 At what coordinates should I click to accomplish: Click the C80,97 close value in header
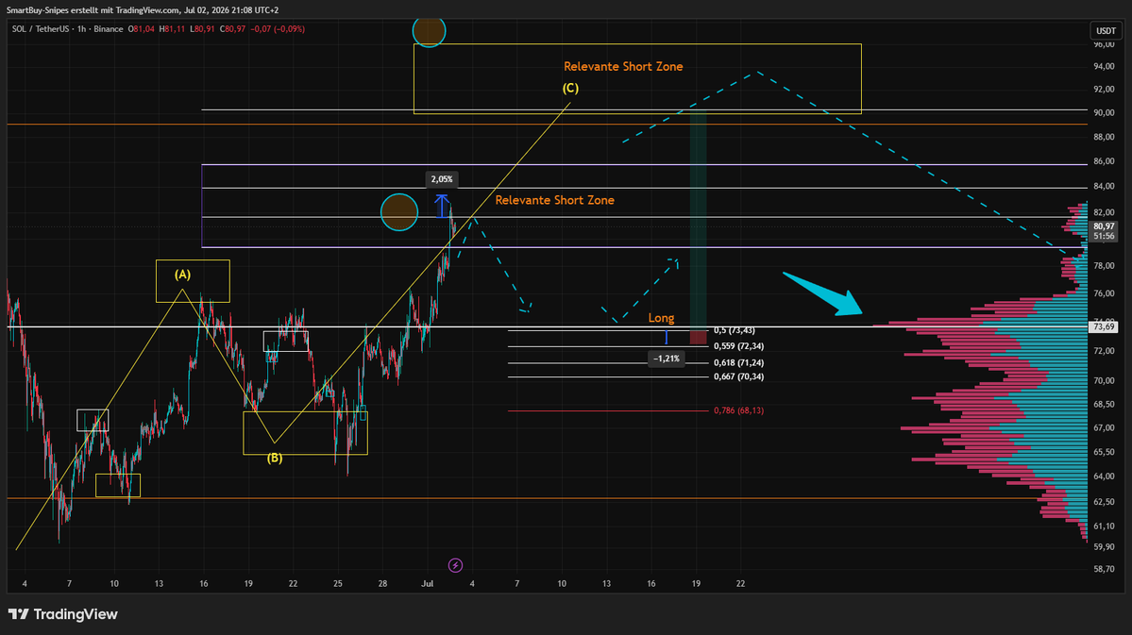tap(232, 29)
